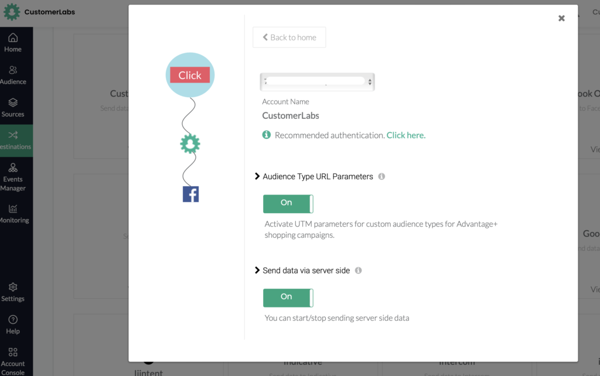Turn off Audience Type URL Parameters
This screenshot has height=376, width=600.
click(288, 203)
